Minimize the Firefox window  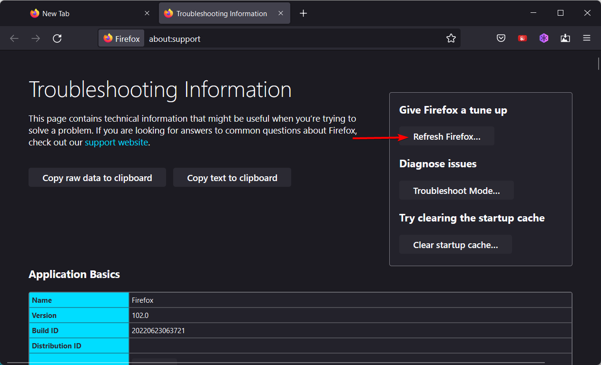tap(534, 13)
